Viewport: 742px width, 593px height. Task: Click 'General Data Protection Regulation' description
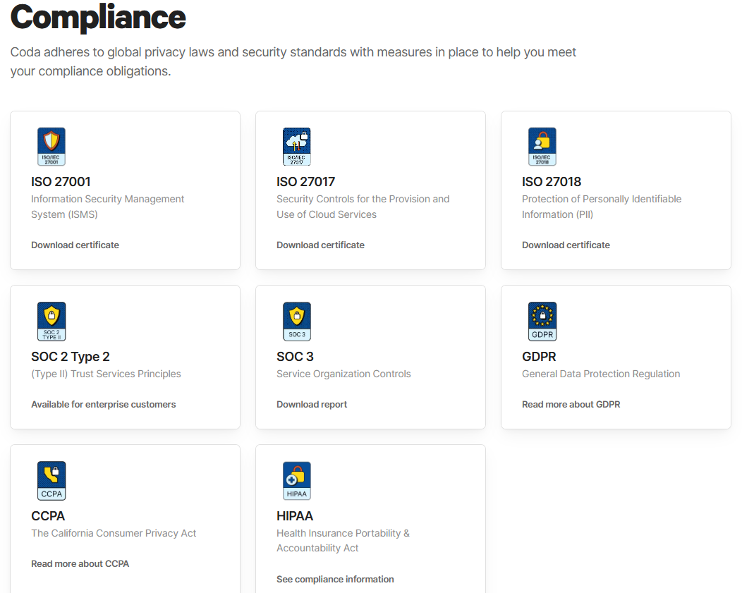601,374
